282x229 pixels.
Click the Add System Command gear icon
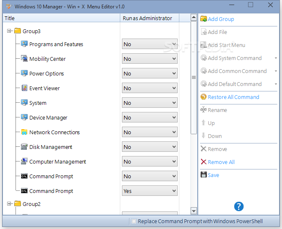(x=204, y=58)
